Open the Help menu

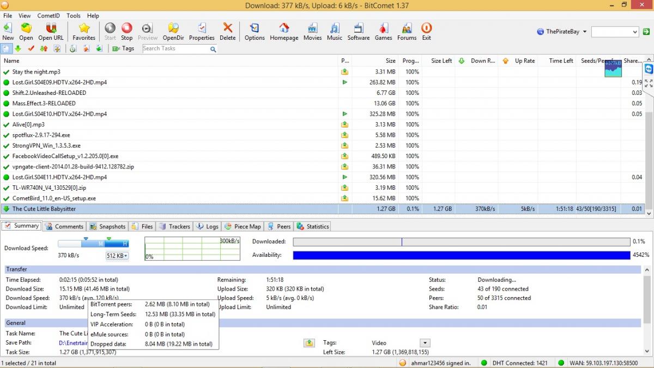pos(93,16)
